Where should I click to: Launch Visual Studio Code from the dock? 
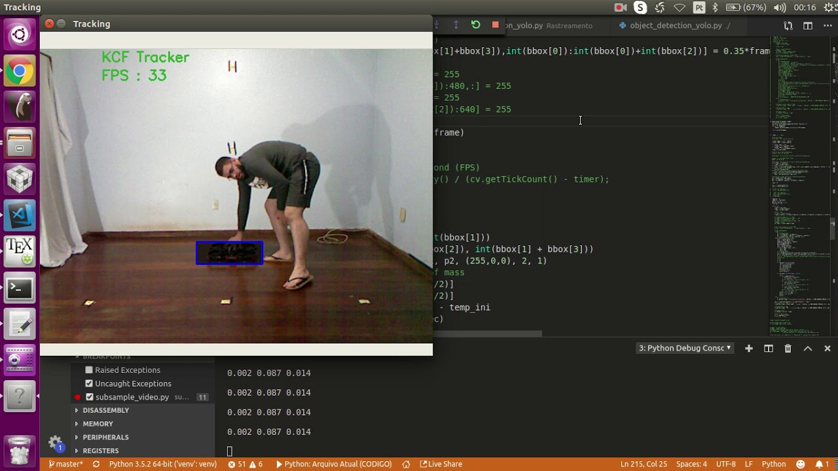tap(20, 214)
